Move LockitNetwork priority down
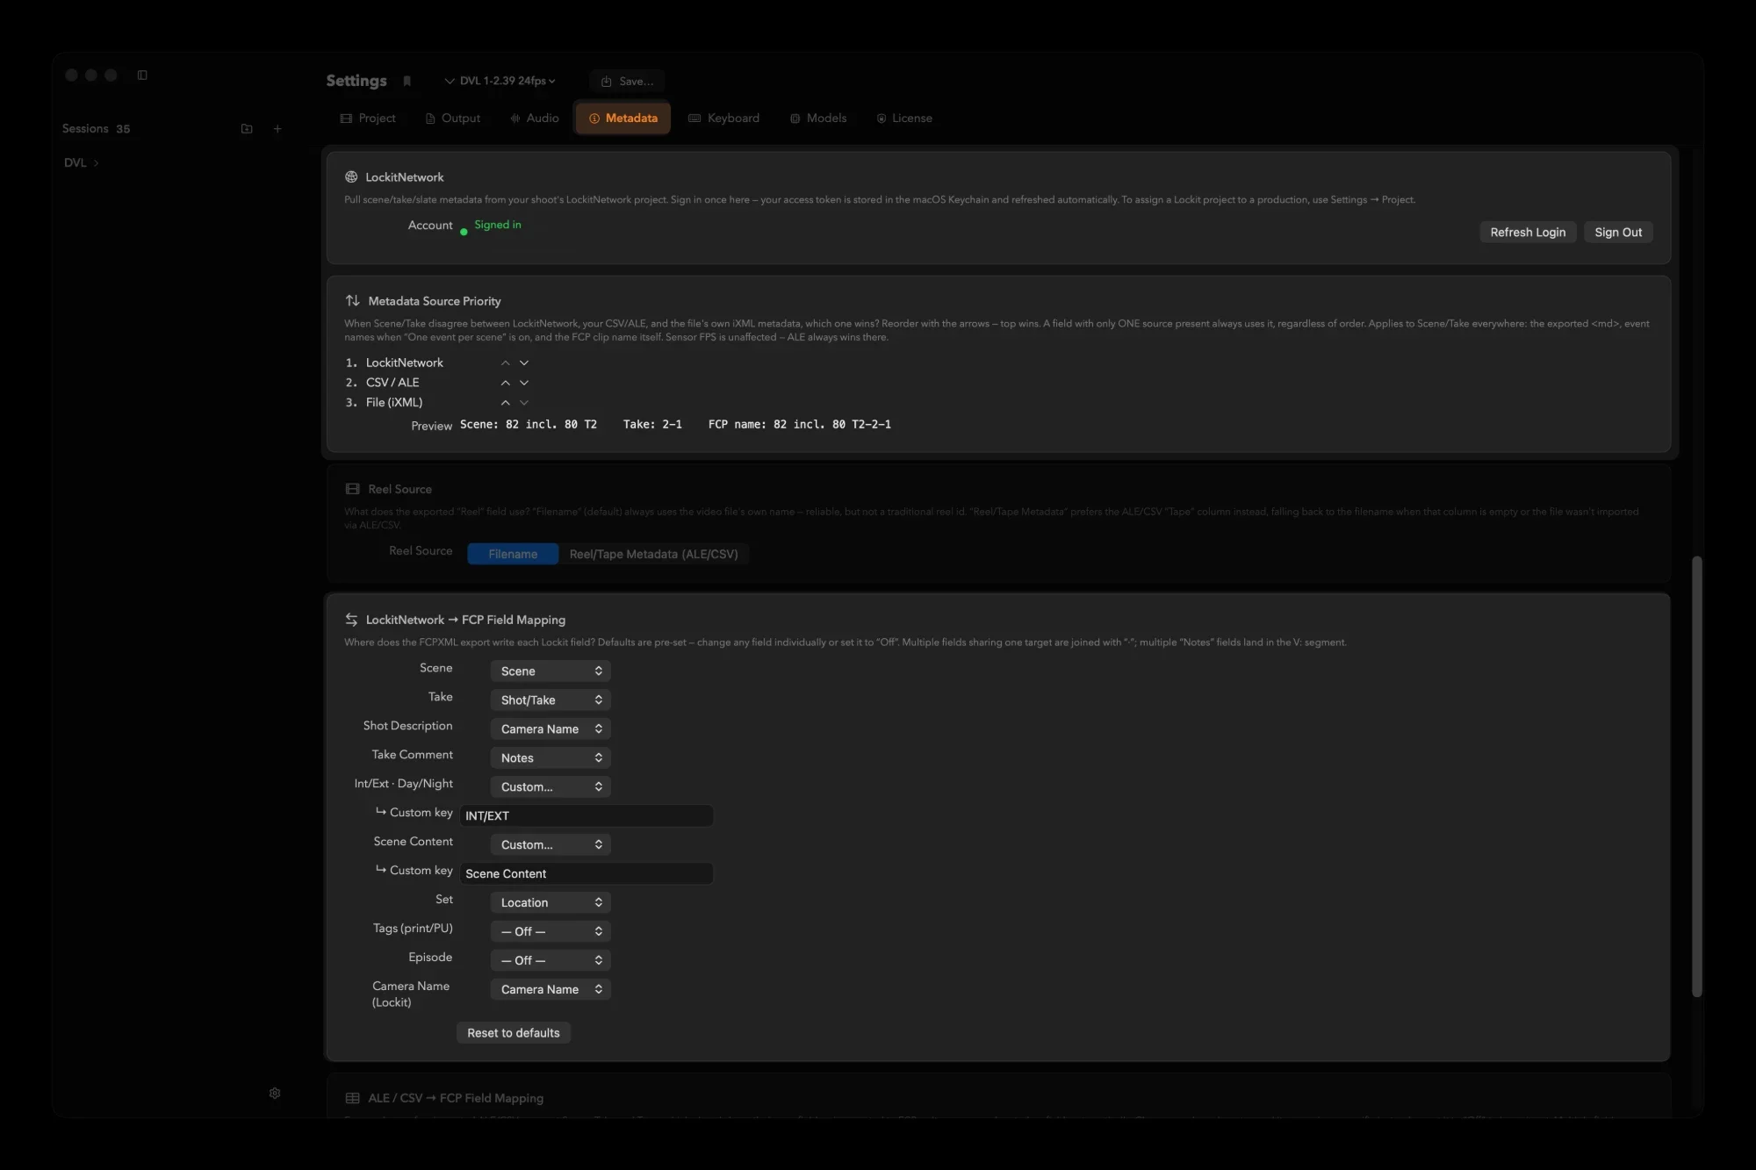 pyautogui.click(x=524, y=362)
